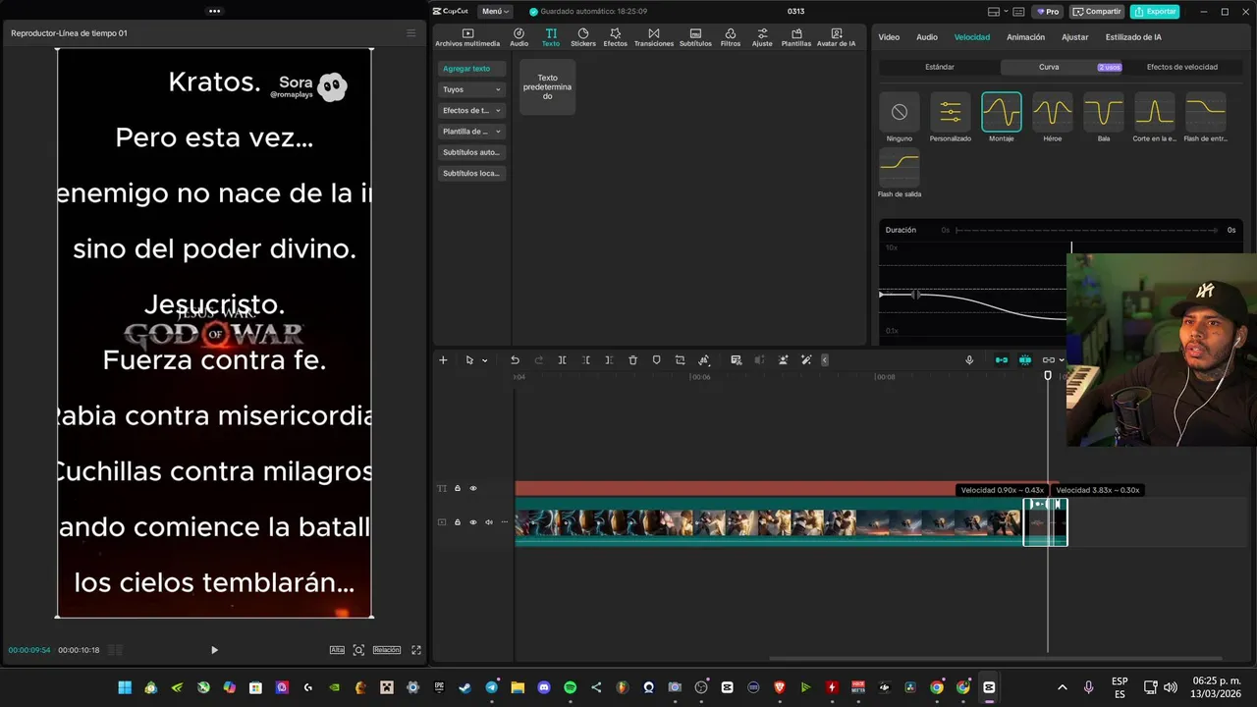The width and height of the screenshot is (1257, 707).
Task: Click the undo arrow in timeline toolbar
Action: 515,360
